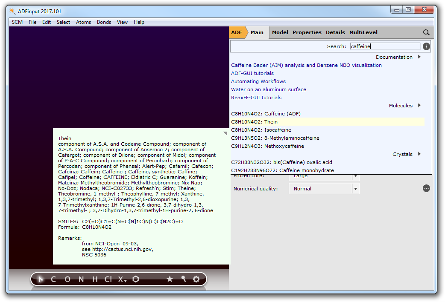Open the X element chooser tool
445x302 pixels.
[122, 279]
